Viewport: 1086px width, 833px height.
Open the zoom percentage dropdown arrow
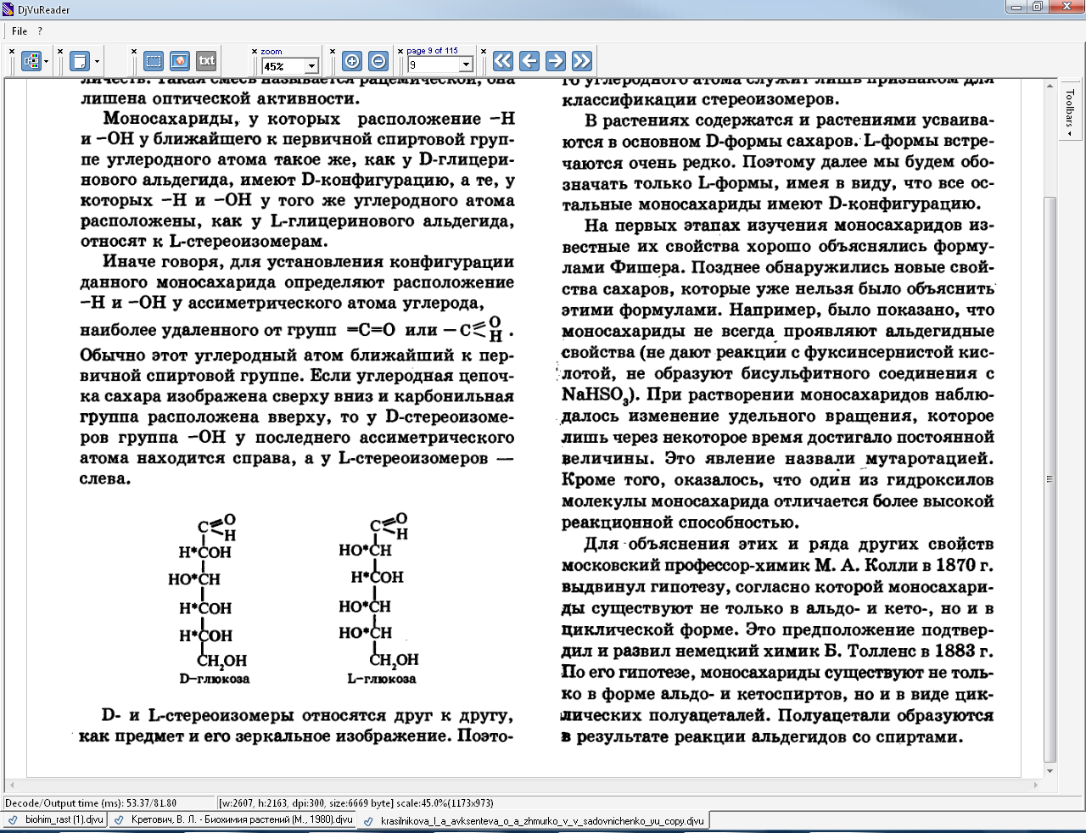tap(311, 65)
